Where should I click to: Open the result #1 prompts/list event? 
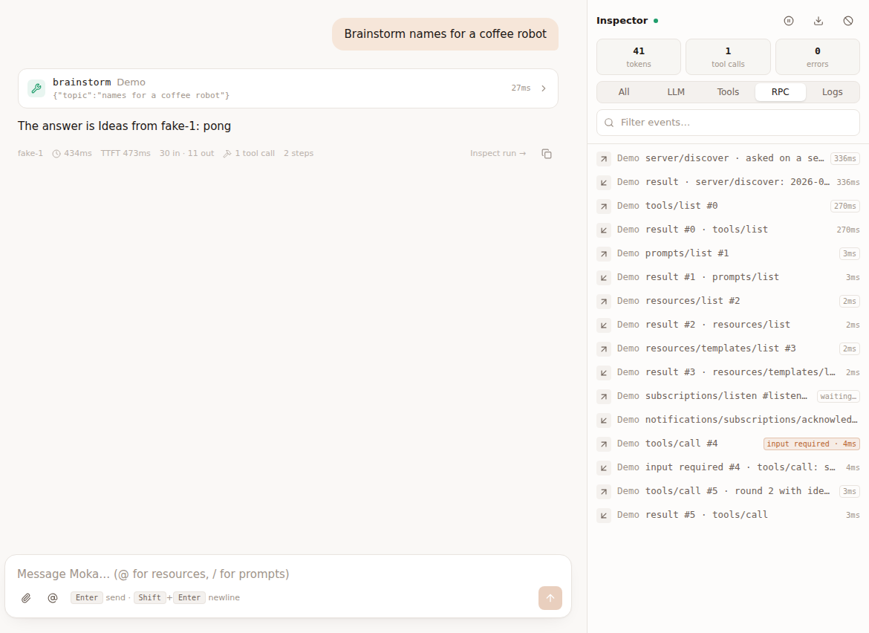pyautogui.click(x=728, y=278)
